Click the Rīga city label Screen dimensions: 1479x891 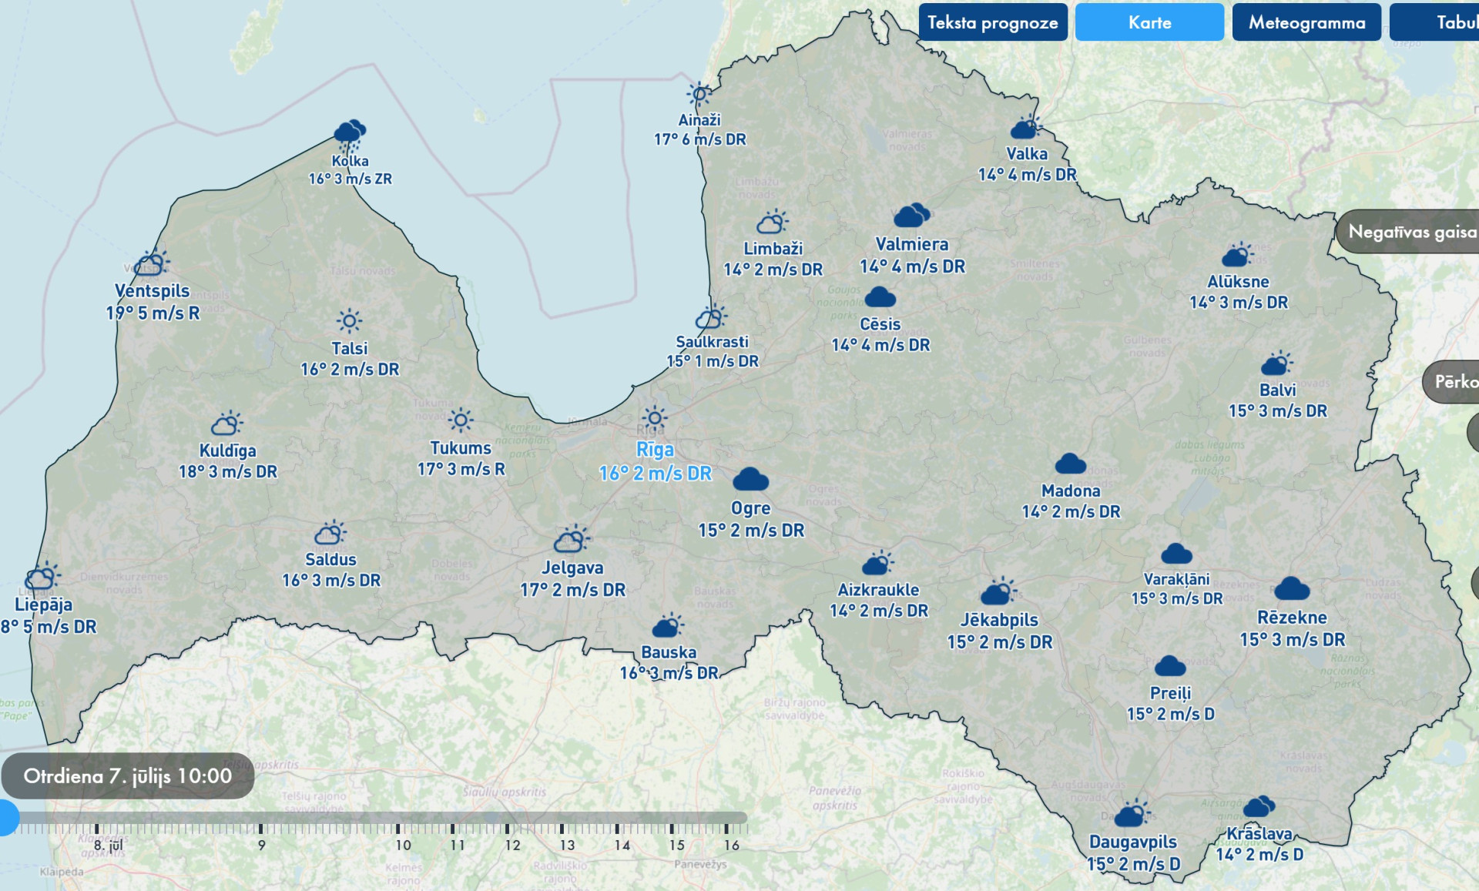[x=655, y=450]
